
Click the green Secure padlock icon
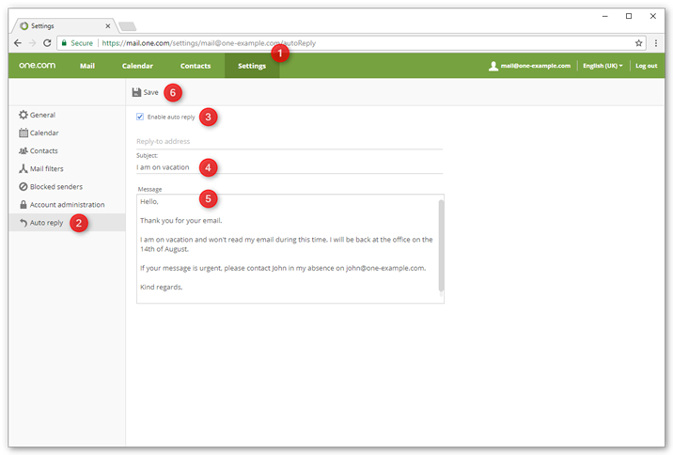pos(64,43)
